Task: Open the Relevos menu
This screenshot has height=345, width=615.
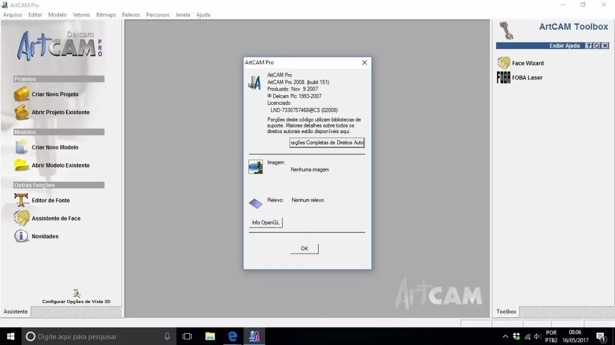Action: click(131, 15)
